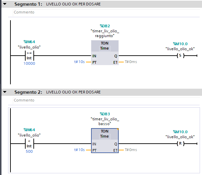202x175 pixels.
Task: Select the TON Time block timer_liv_olio_basso
Action: pyautogui.click(x=105, y=141)
